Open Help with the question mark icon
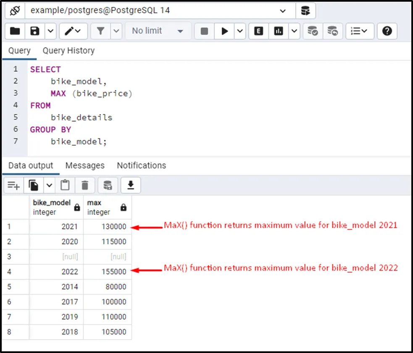Viewport: 413px width, 353px height. click(387, 31)
